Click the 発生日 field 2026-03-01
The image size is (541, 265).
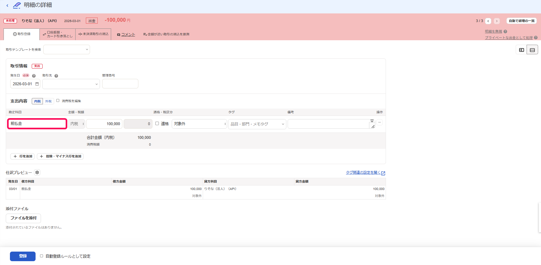coord(25,84)
